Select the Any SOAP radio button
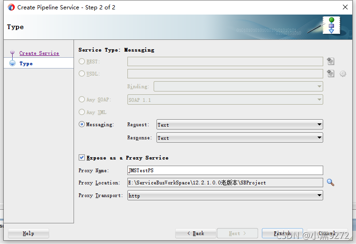The image size is (356, 244). tap(82, 99)
